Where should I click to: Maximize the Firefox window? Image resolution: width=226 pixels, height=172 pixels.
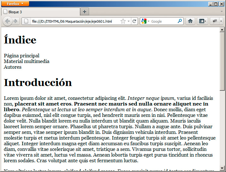pos(216,4)
